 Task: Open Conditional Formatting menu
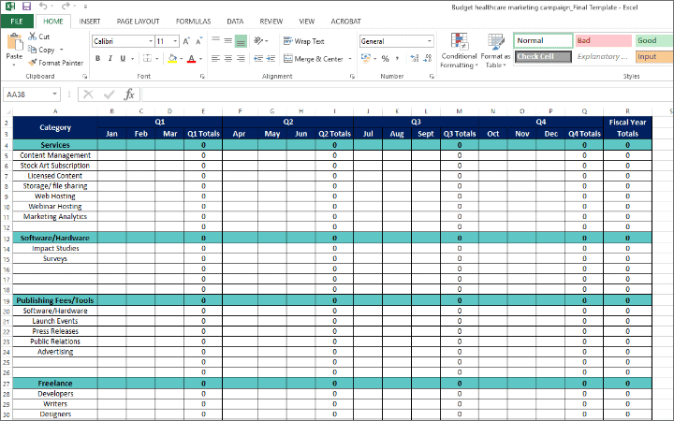pos(459,51)
